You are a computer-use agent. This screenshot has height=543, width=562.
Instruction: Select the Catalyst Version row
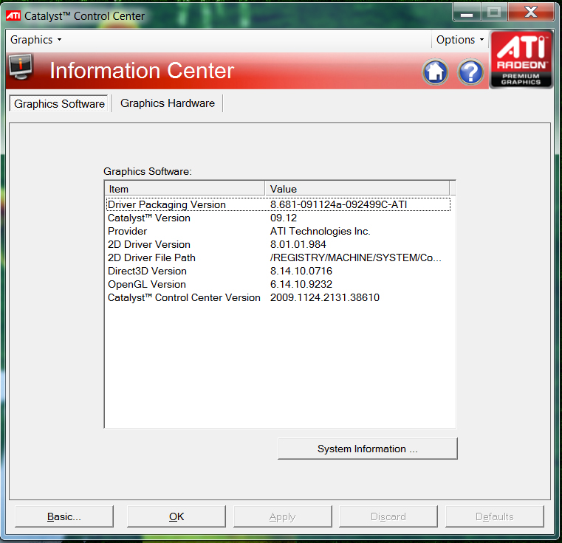[x=278, y=218]
